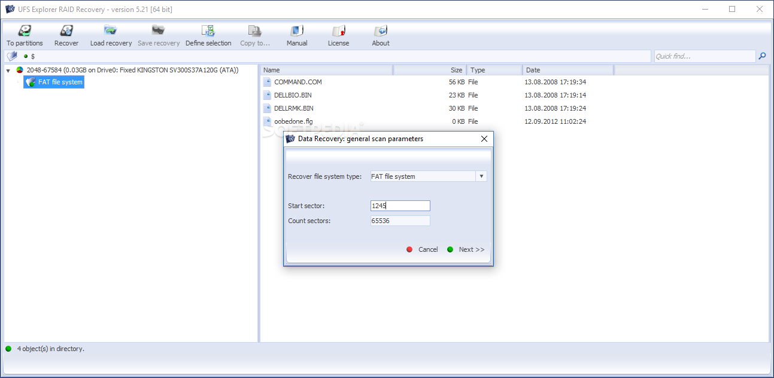Viewport: 774px width, 378px height.
Task: Maximize the UFS Explorer window
Action: tap(732, 9)
